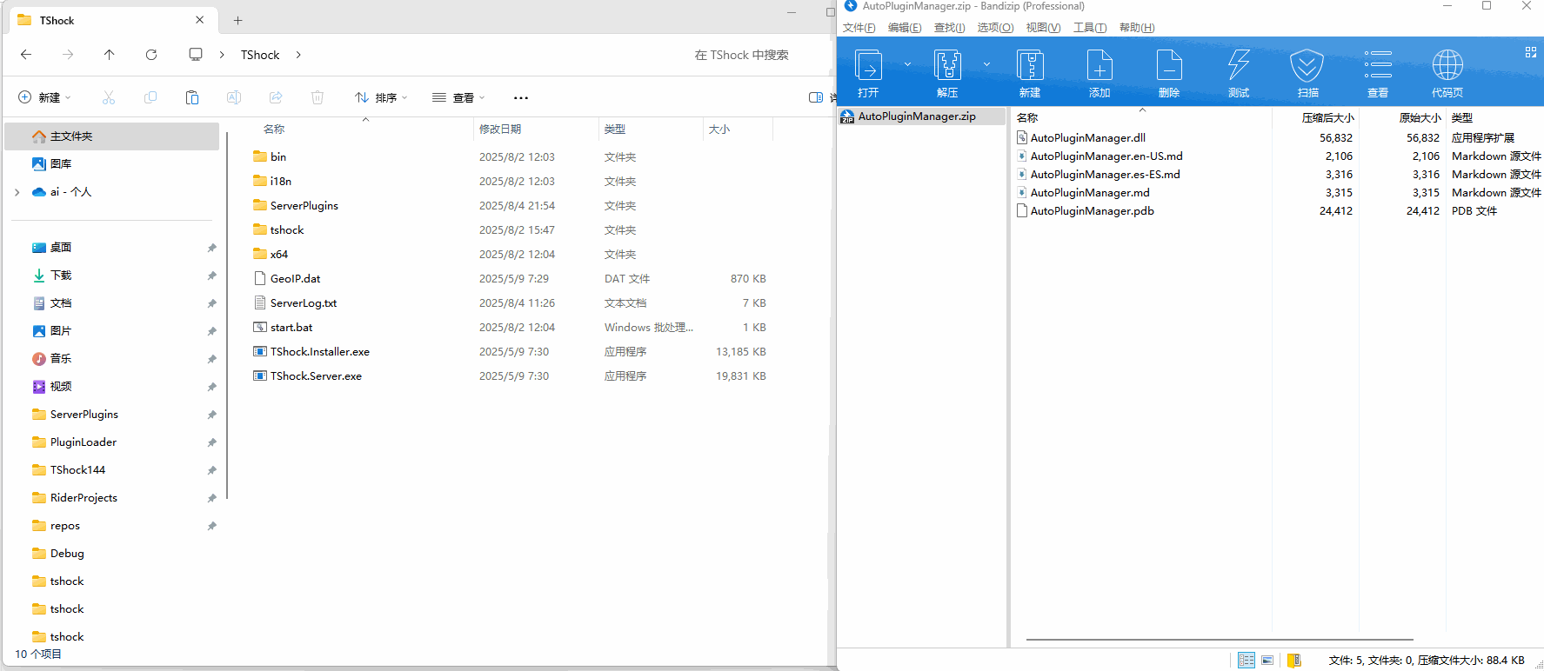This screenshot has height=671, width=1544.
Task: Select the AutoPluginManager.dll file in Bandizip
Action: coord(1087,137)
